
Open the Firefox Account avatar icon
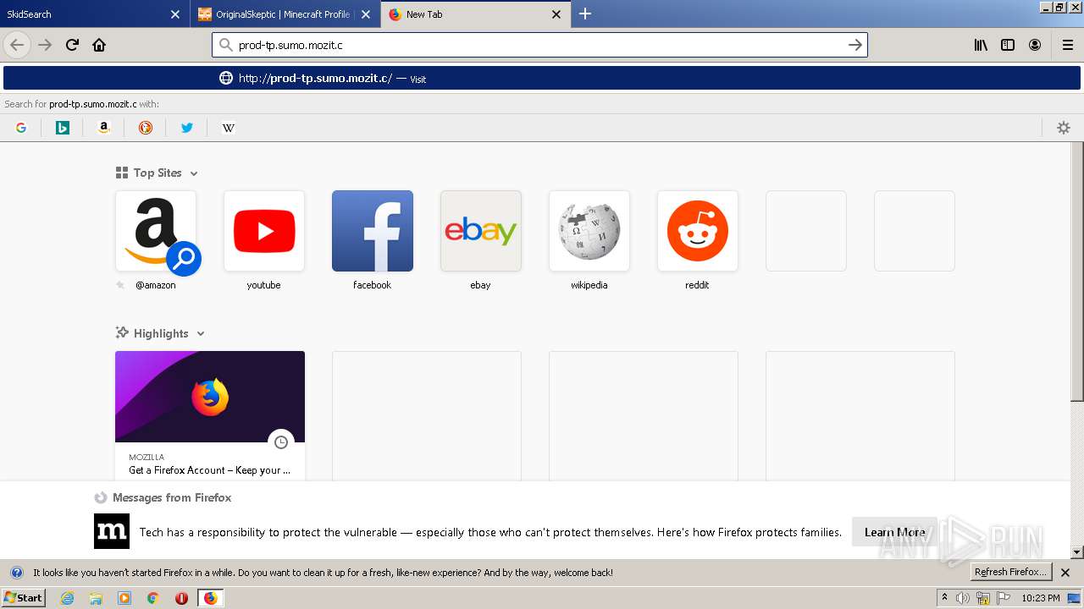(1035, 45)
